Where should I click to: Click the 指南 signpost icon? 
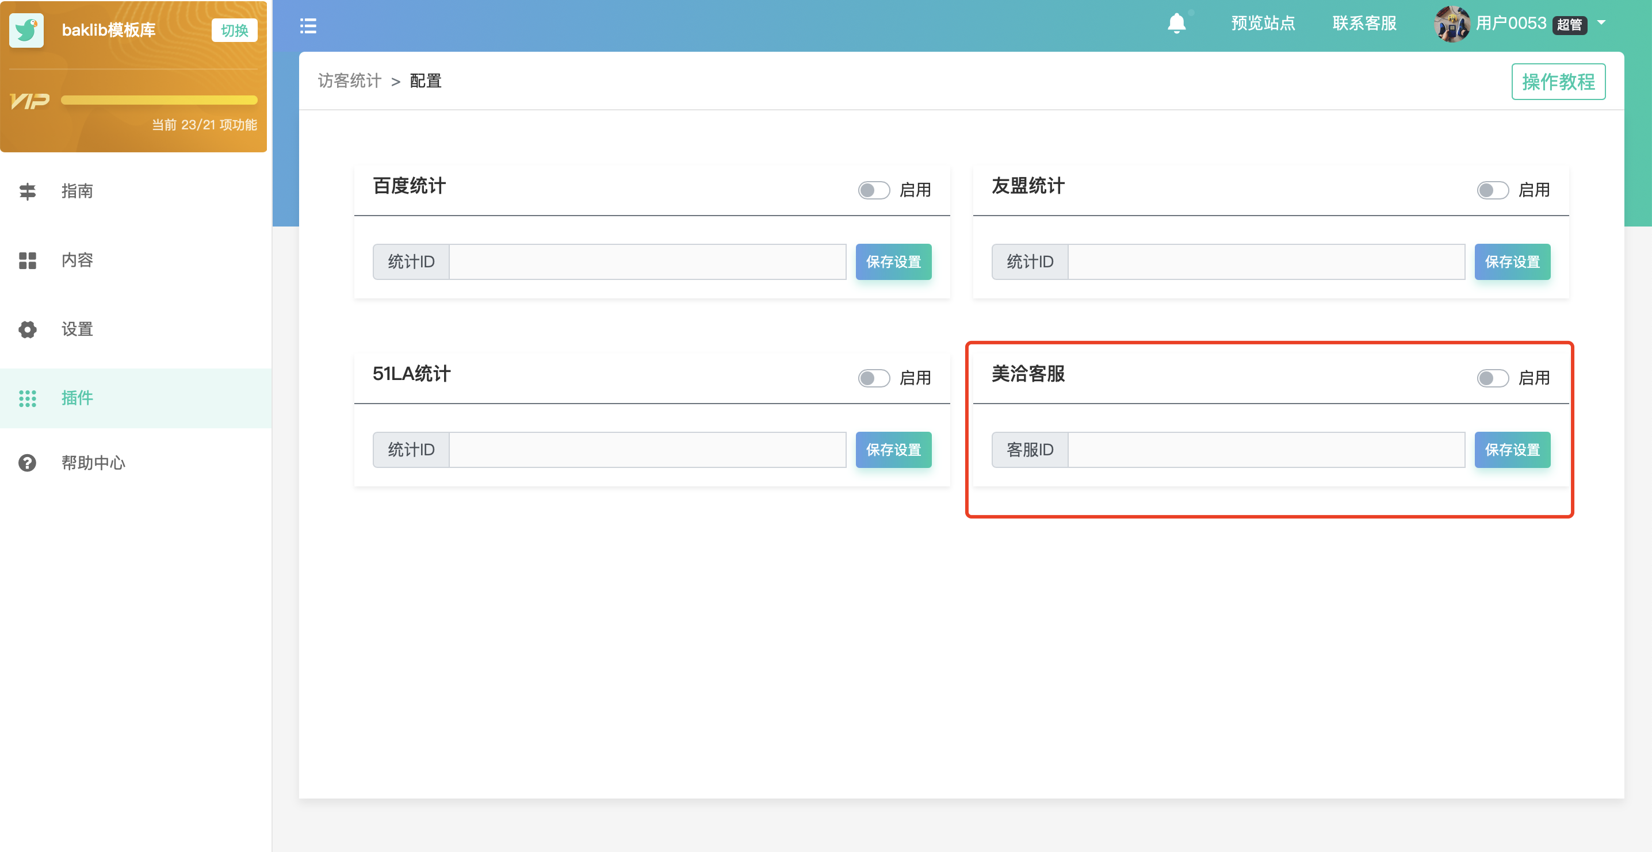coord(28,191)
